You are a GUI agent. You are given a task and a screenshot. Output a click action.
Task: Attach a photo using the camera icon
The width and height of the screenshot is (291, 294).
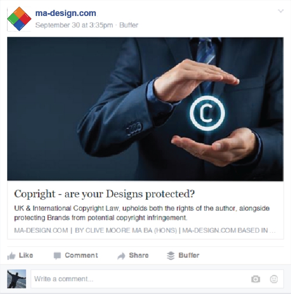pos(256,279)
